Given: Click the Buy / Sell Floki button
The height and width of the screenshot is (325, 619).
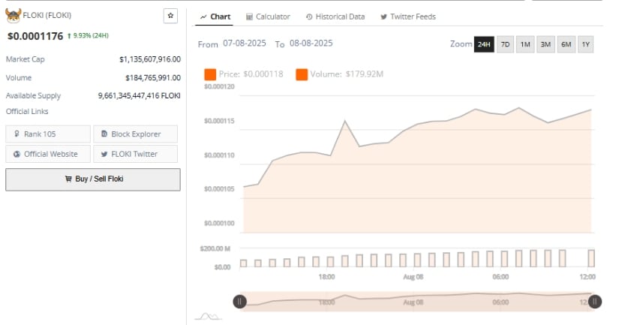Looking at the screenshot, I should pyautogui.click(x=93, y=179).
